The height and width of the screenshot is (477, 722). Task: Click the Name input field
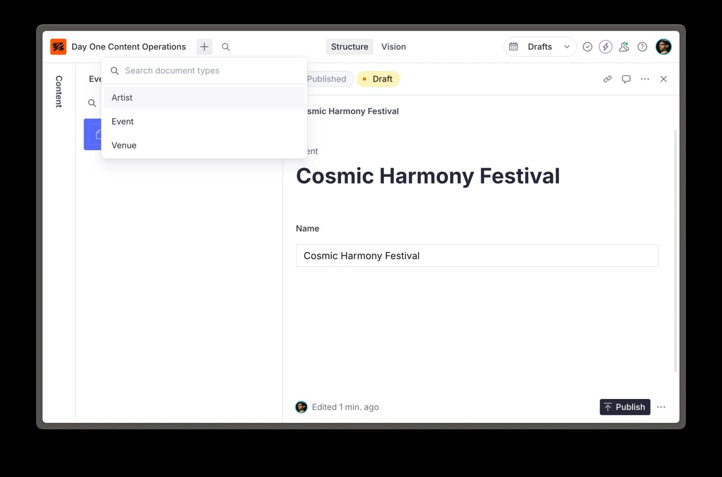(x=477, y=256)
